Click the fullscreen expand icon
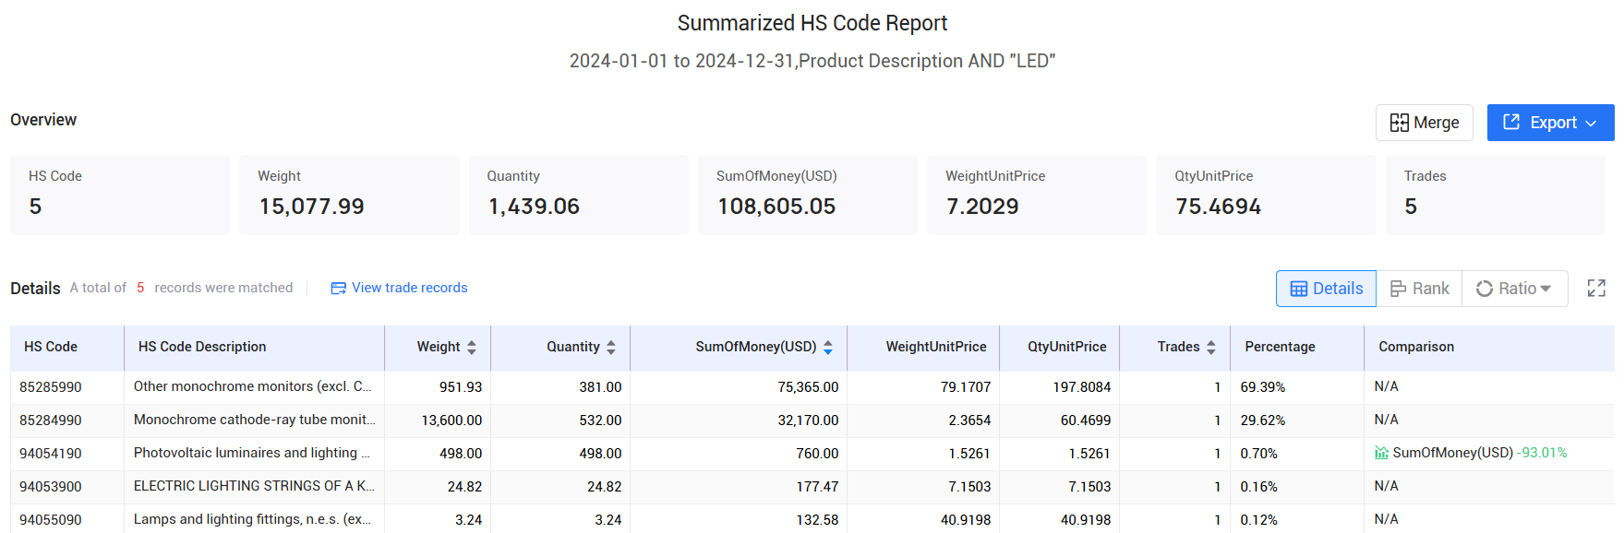Screen dimensions: 1624x533 coord(1596,289)
